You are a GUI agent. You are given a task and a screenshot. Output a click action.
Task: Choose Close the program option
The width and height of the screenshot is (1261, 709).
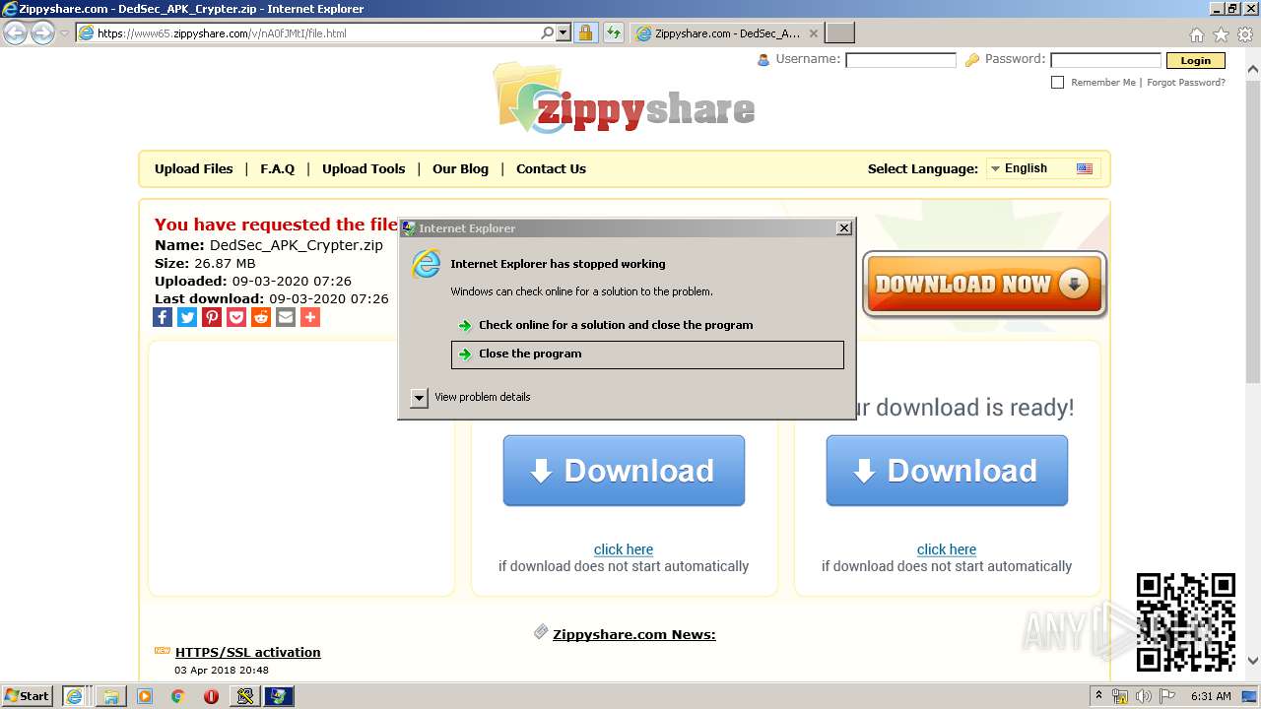pos(647,354)
